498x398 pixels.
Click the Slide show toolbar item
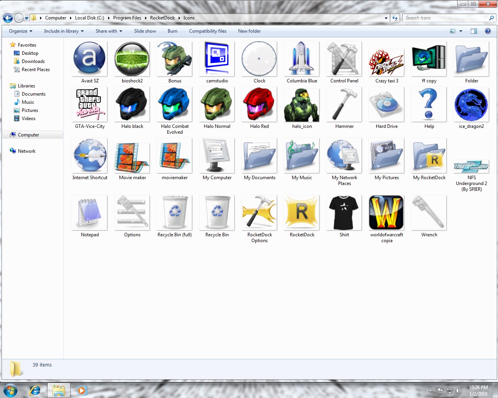tap(145, 31)
